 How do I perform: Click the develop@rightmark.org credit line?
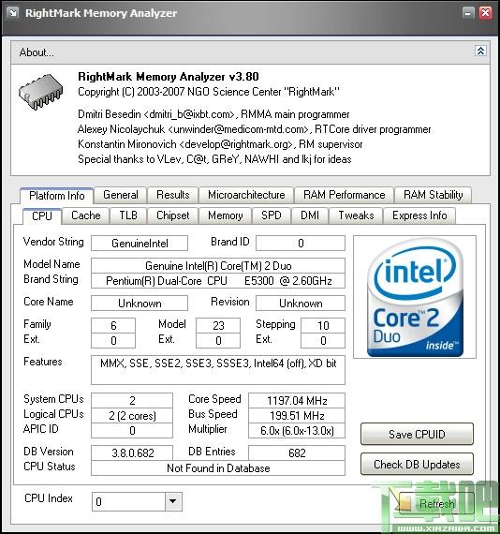pos(220,144)
